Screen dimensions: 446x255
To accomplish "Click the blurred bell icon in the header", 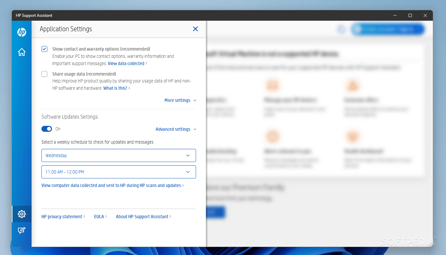I will 342,29.
